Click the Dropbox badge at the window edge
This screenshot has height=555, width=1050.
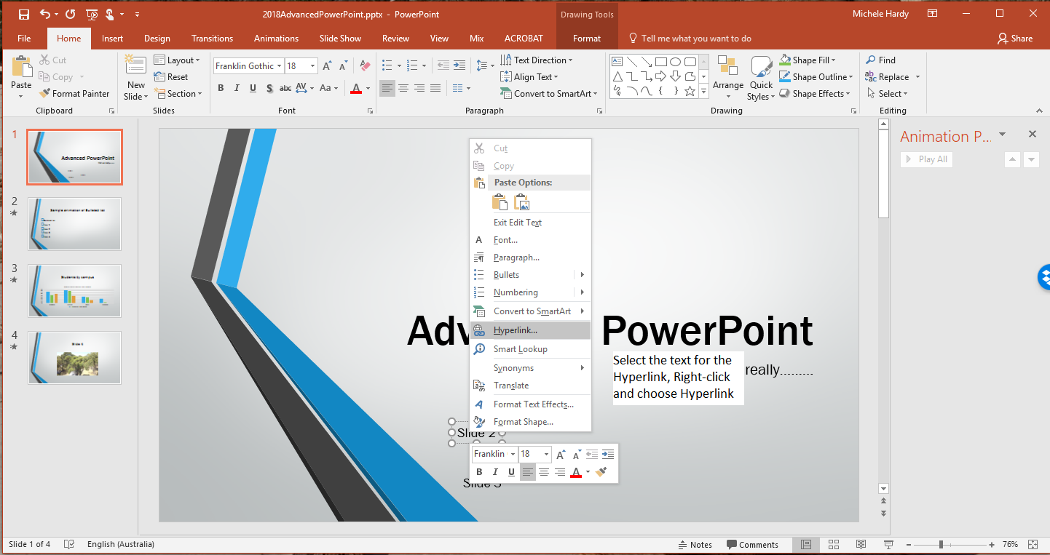1044,276
